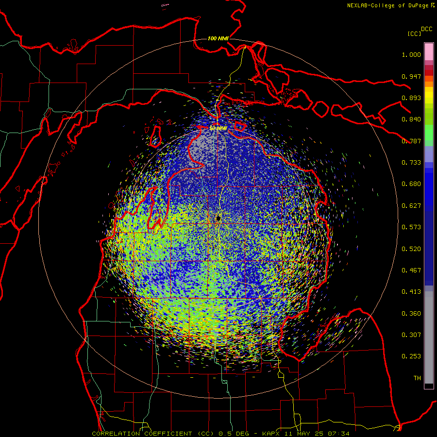The height and width of the screenshot is (437, 437).
Task: Select the DCC label above the color bar
Action: tap(426, 29)
